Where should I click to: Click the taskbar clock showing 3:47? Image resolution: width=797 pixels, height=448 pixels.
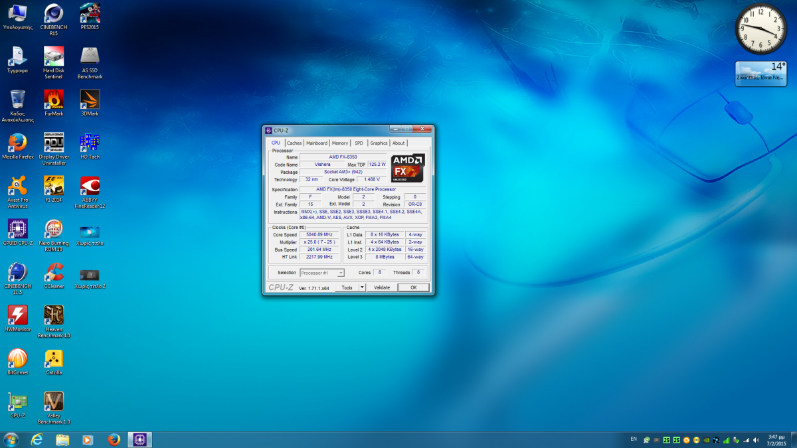click(x=777, y=439)
